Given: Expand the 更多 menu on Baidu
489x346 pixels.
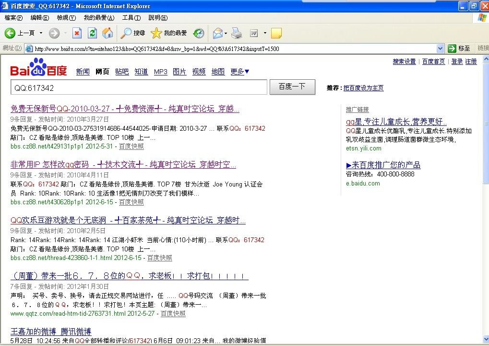Looking at the screenshot, I should tap(240, 72).
